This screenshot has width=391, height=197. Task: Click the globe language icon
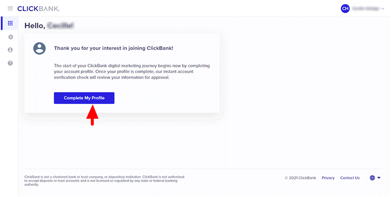pos(372,178)
